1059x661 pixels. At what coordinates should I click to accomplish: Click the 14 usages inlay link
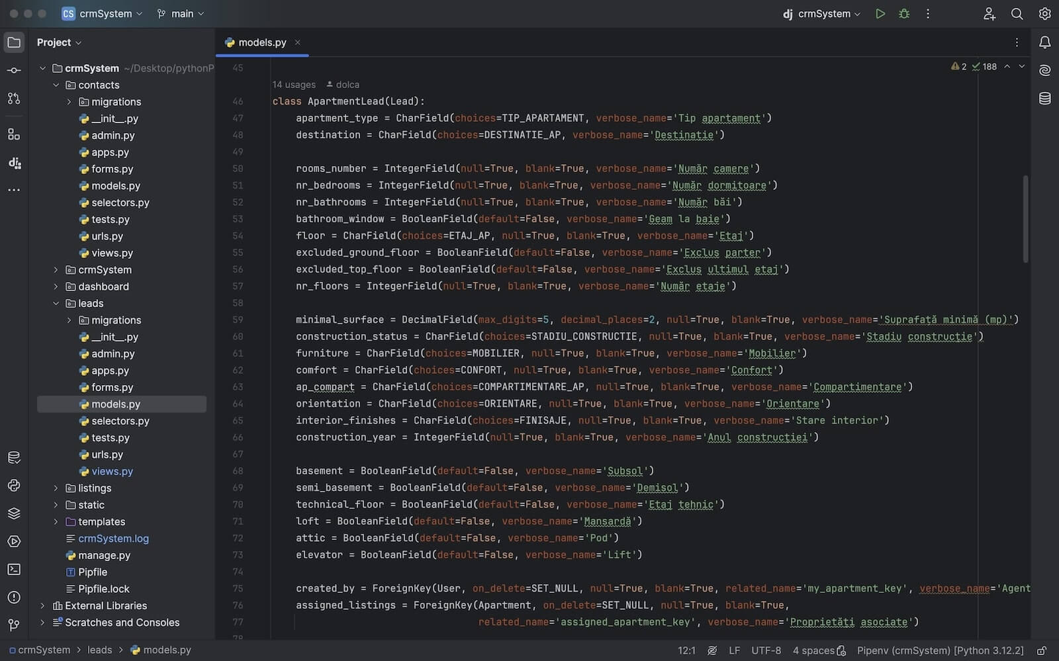[294, 85]
